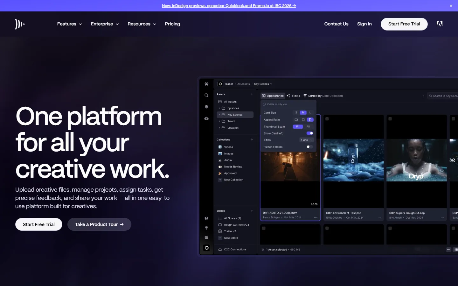The image size is (458, 286).
Task: Set Card Size to L
Action: (x=310, y=112)
